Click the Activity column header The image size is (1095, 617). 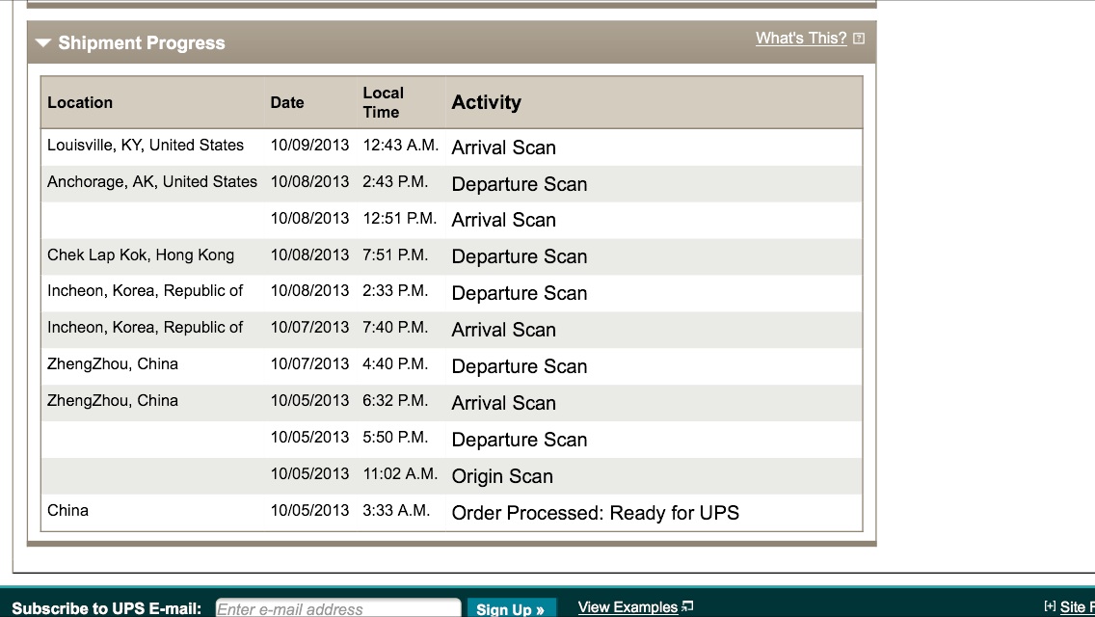486,103
